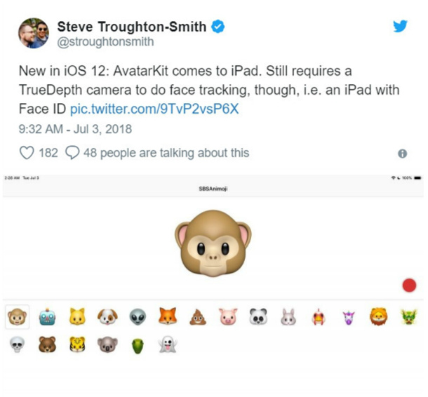Image resolution: width=428 pixels, height=397 pixels.
Task: Select the skull Animoji
Action: [18, 344]
